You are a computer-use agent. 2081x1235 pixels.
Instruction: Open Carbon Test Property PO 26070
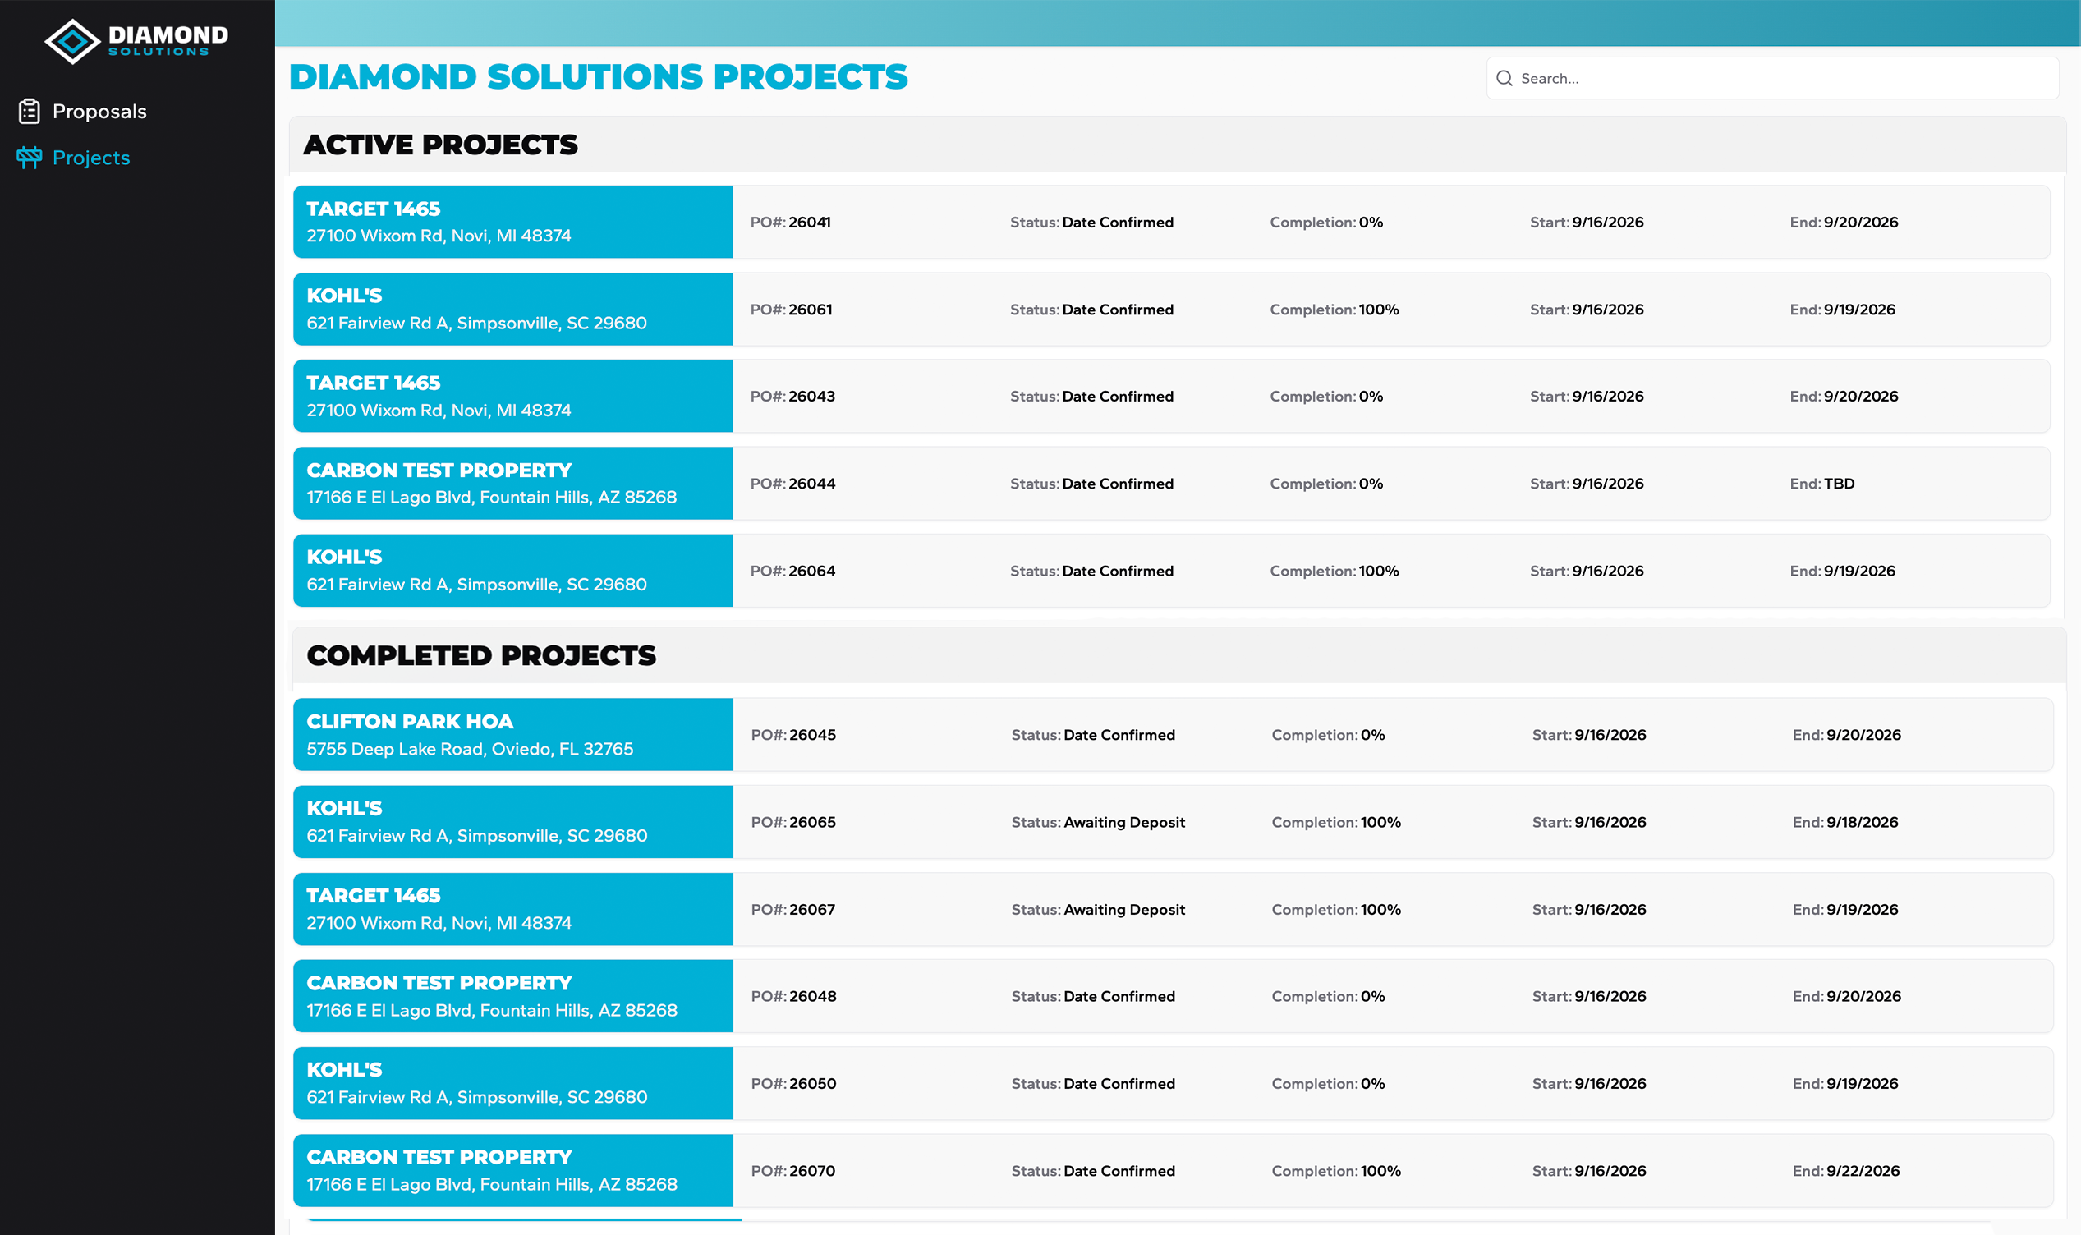click(1174, 1171)
